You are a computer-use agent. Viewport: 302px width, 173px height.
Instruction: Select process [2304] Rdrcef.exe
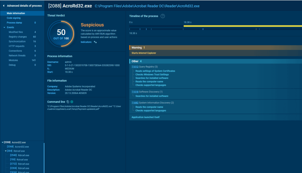click(19, 168)
